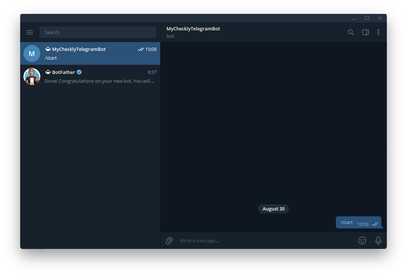Click the read checkmarks on /start message
Viewport: 407px width, 276px height.
(x=375, y=224)
